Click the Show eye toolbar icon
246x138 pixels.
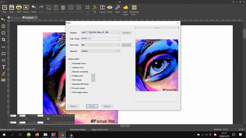point(110,9)
